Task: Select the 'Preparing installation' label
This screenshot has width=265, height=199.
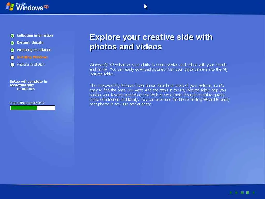Action: click(34, 50)
